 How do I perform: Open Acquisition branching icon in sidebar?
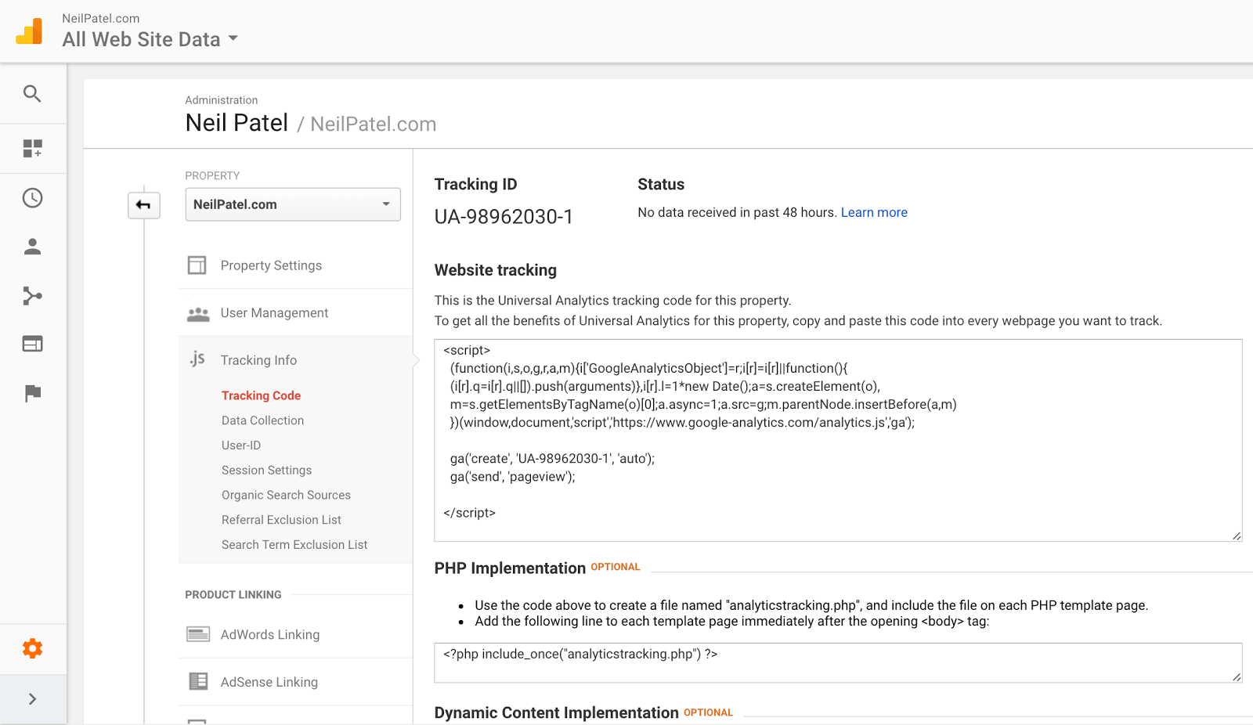pyautogui.click(x=32, y=296)
